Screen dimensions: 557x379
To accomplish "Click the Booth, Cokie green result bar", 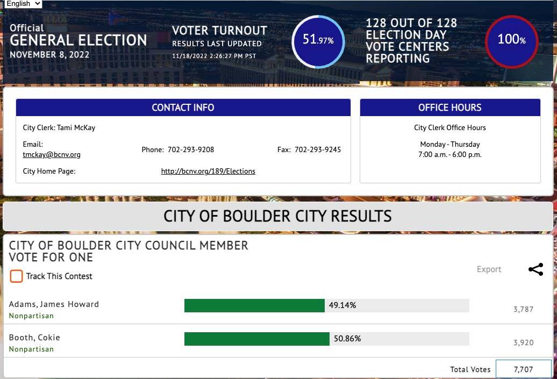I will [x=256, y=339].
